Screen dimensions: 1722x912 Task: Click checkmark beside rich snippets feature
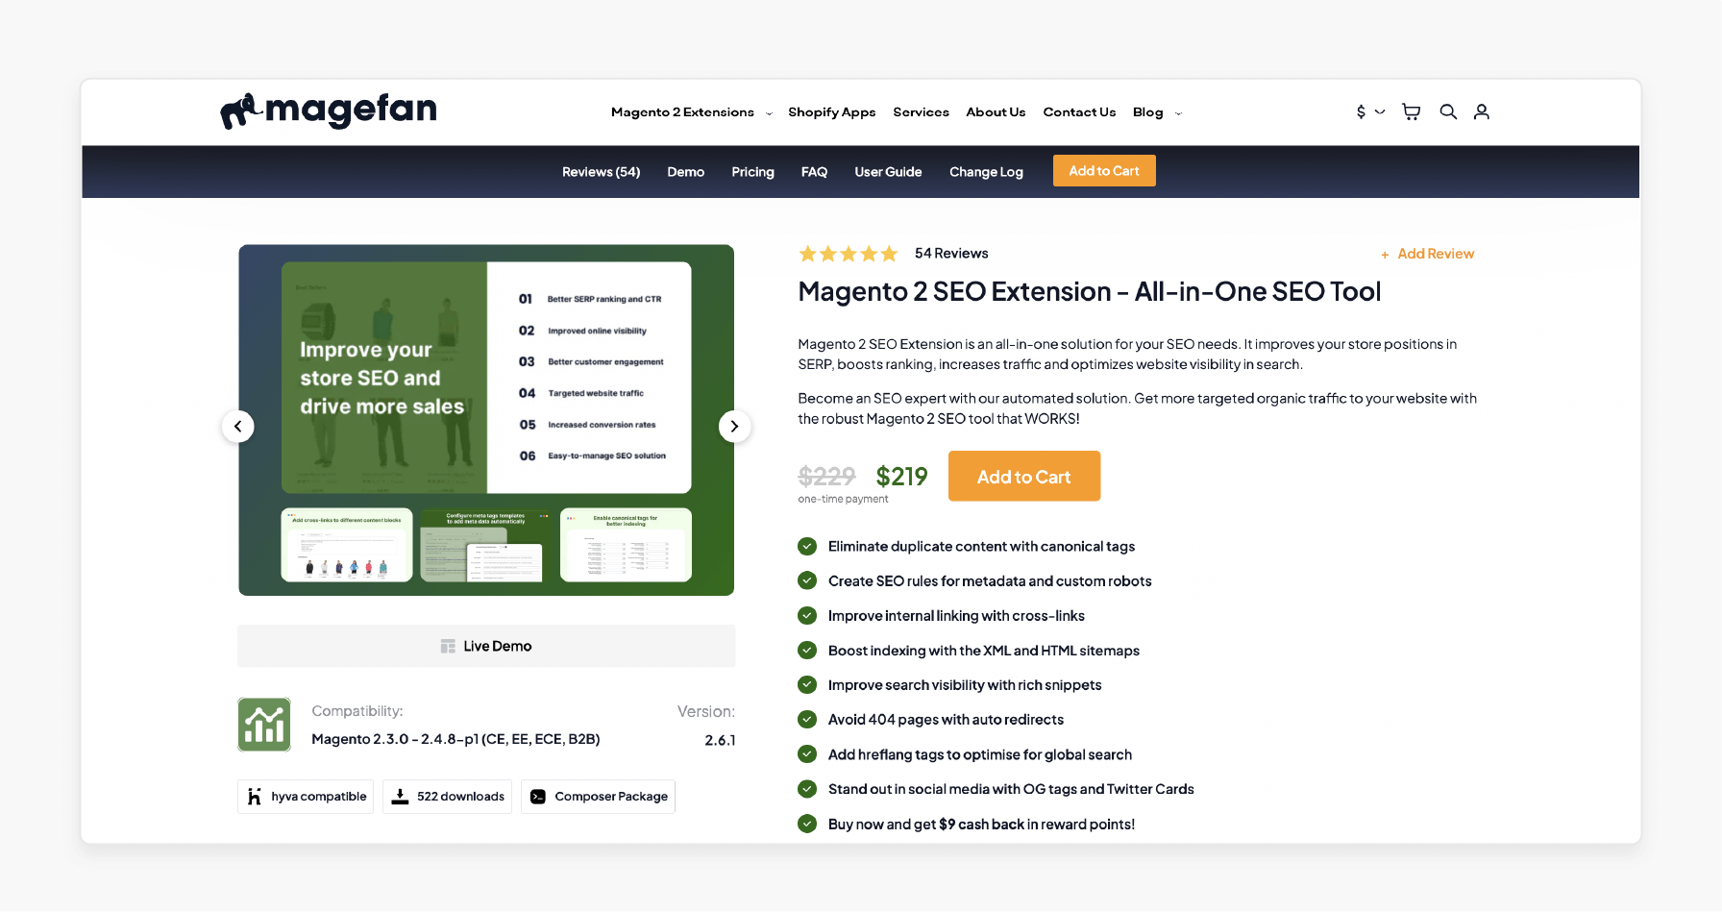807,685
